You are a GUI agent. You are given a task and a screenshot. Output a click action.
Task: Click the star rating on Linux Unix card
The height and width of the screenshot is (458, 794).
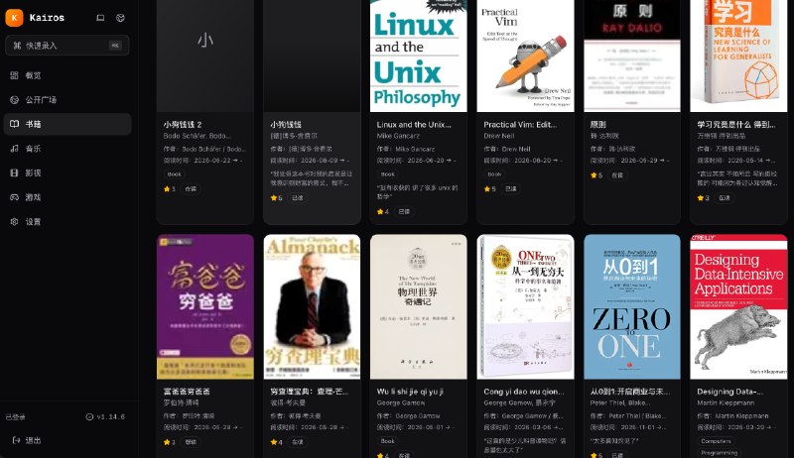tap(383, 212)
